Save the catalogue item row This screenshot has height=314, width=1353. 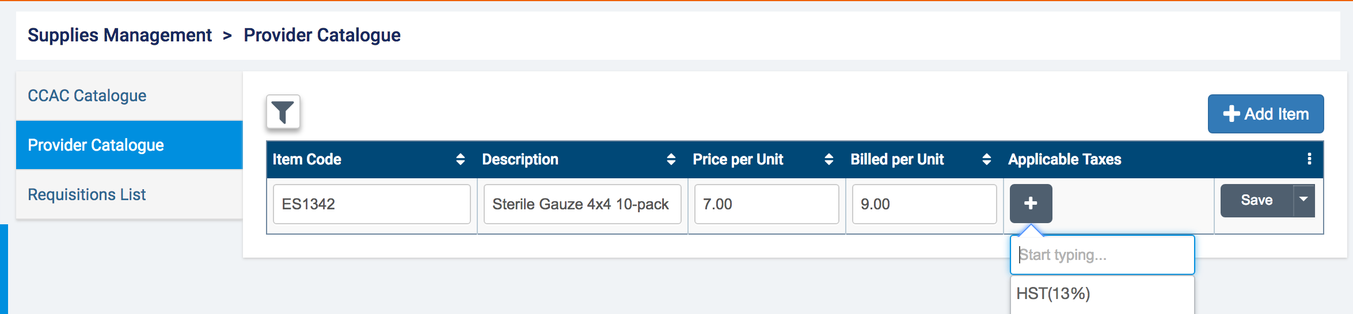coord(1256,200)
